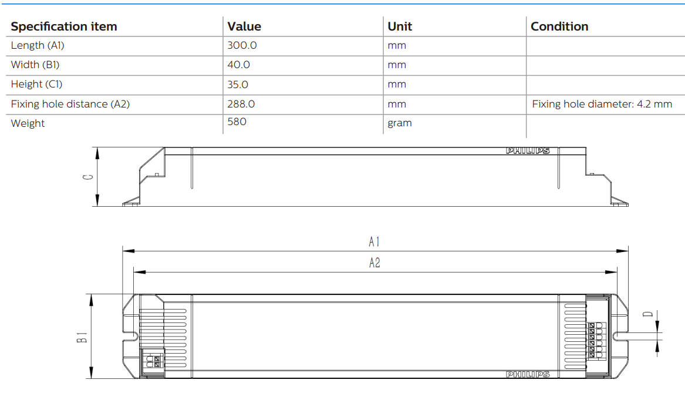Click the PHILIPS logo in side view
The height and width of the screenshot is (400, 685).
(528, 151)
